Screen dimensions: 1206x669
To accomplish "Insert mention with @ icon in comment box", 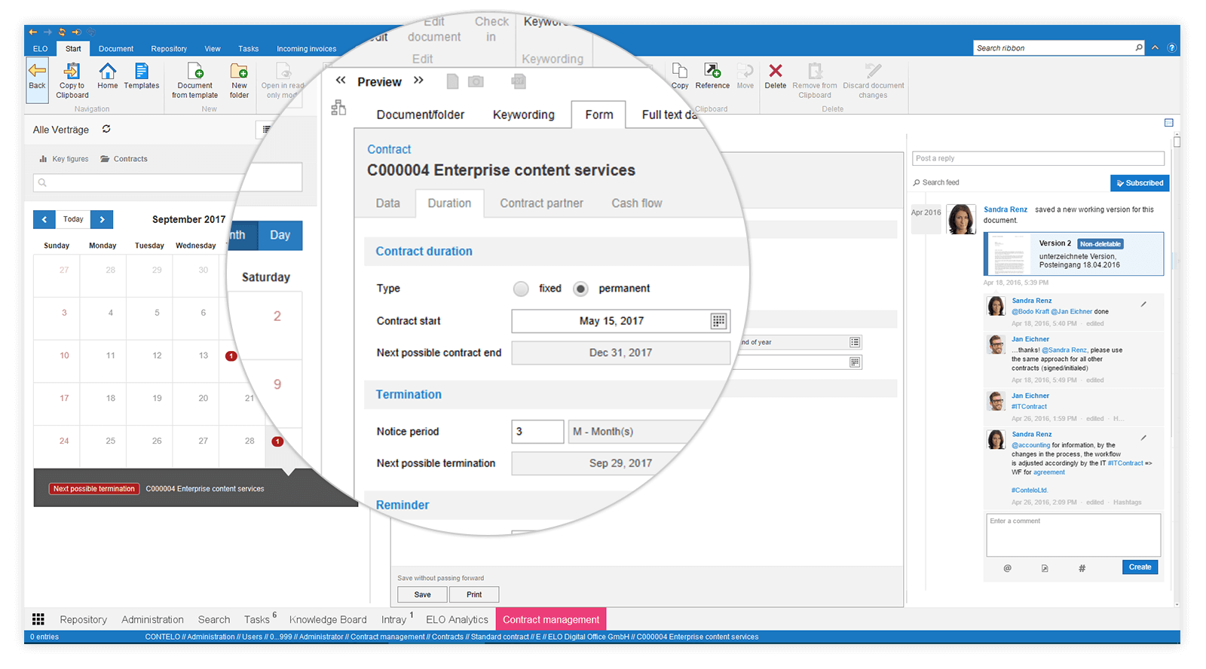I will coord(1007,568).
